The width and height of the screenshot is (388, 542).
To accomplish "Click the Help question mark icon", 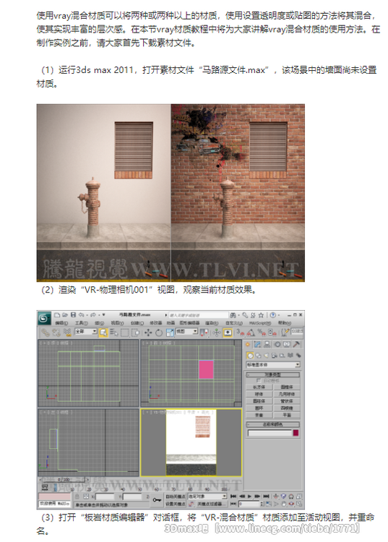I will click(x=273, y=315).
